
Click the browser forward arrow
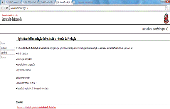4,8
